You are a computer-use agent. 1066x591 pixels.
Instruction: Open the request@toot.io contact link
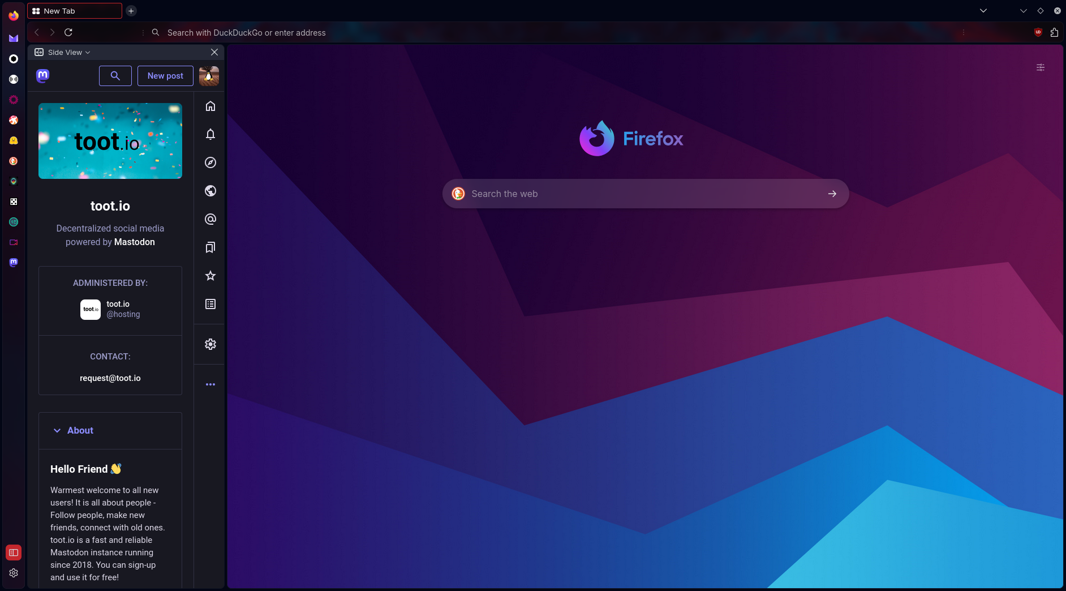tap(110, 378)
